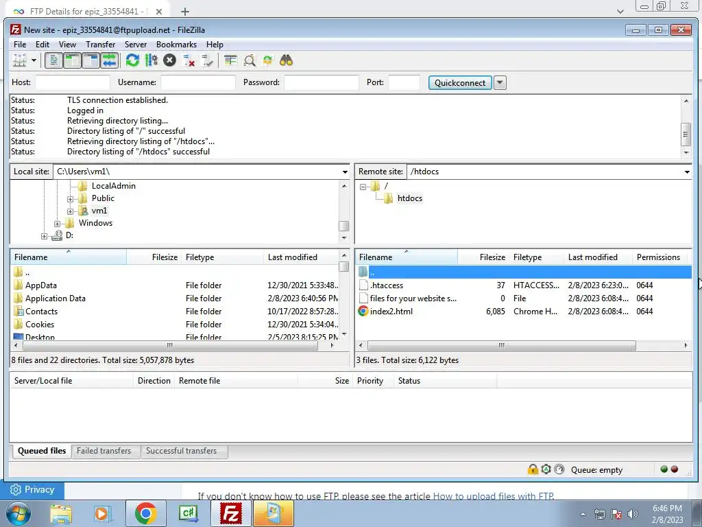Open the Server menu
This screenshot has width=702, height=527.
[136, 45]
